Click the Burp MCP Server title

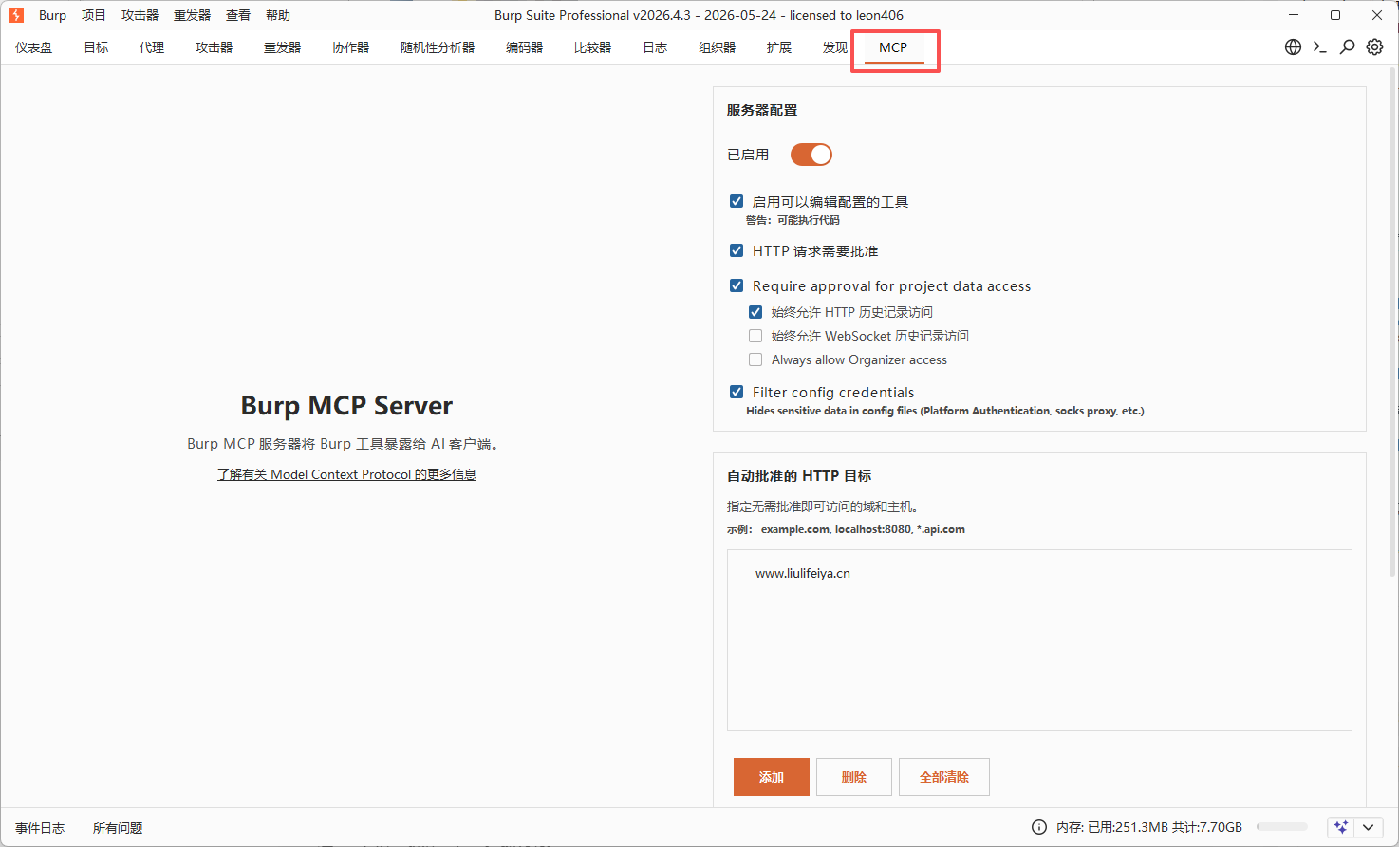[x=346, y=406]
